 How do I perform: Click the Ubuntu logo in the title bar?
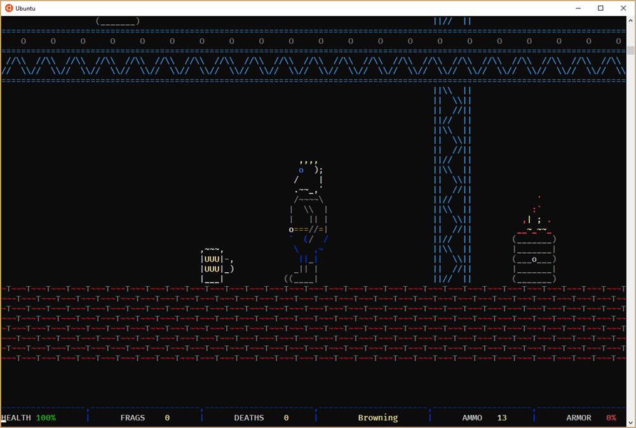[8, 8]
